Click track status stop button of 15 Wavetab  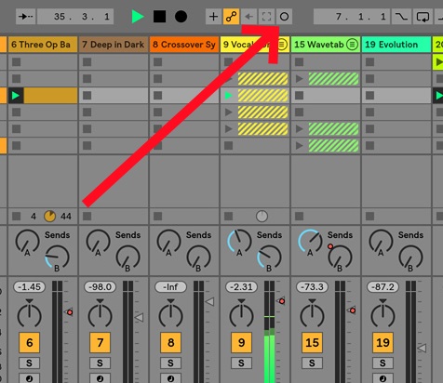pos(299,217)
